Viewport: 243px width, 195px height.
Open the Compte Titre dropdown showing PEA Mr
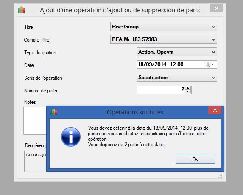[x=164, y=39]
